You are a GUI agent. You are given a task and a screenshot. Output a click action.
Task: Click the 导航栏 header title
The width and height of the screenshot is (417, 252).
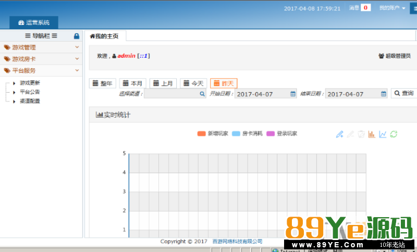(x=41, y=36)
